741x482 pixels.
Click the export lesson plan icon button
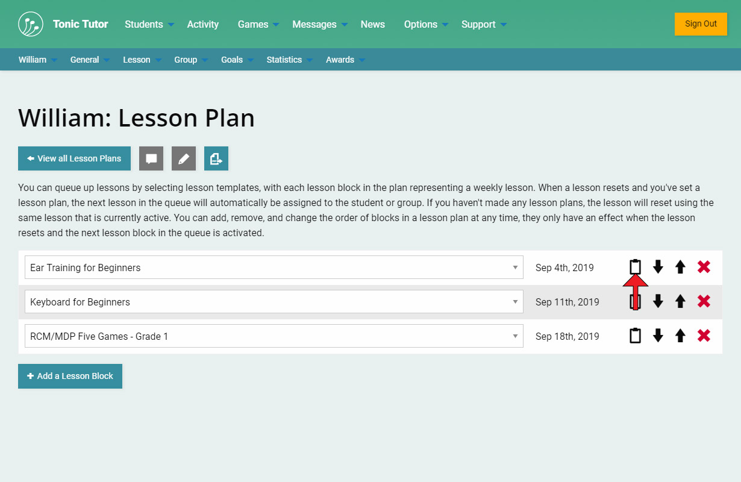pyautogui.click(x=216, y=158)
